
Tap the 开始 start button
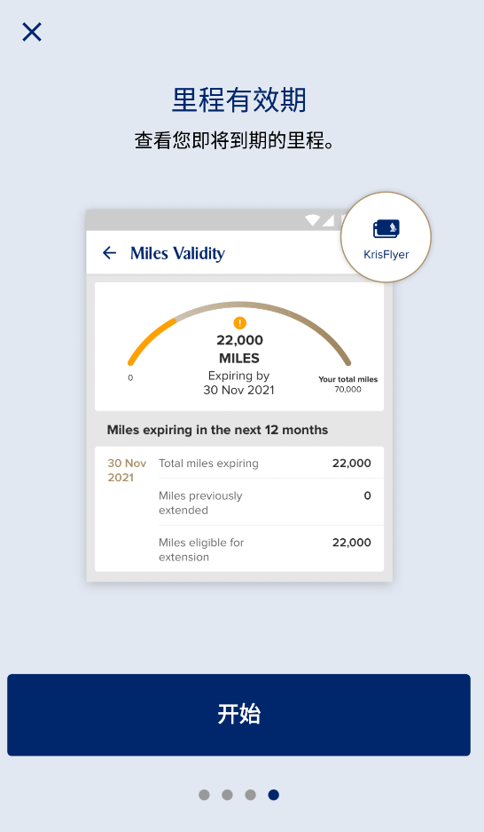238,714
